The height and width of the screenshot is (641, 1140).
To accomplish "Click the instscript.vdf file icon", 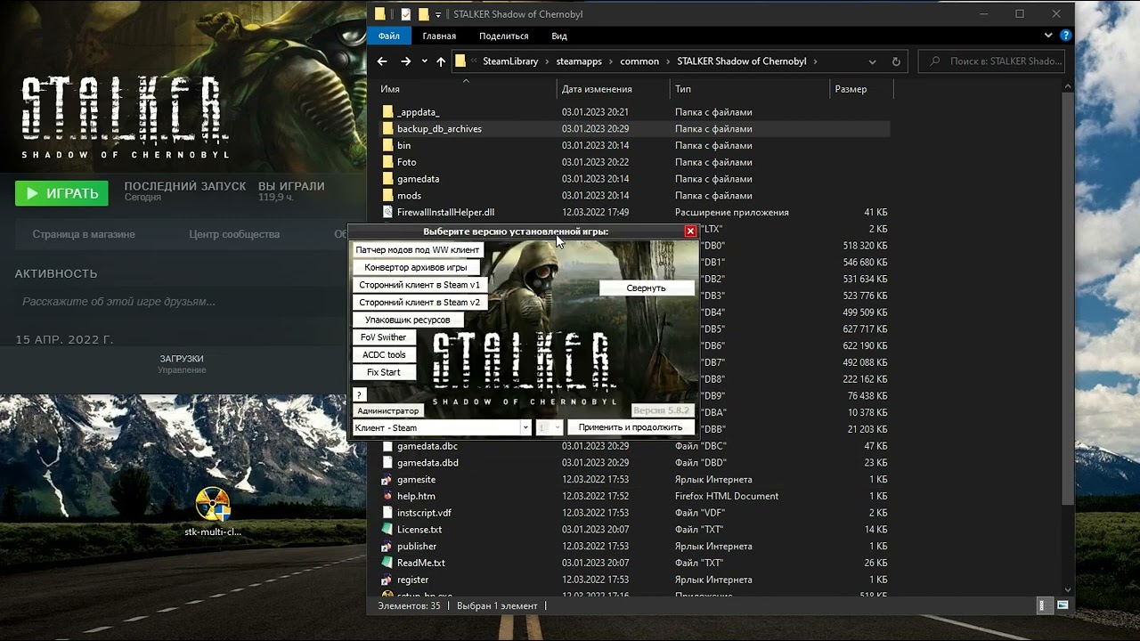I will click(x=387, y=513).
